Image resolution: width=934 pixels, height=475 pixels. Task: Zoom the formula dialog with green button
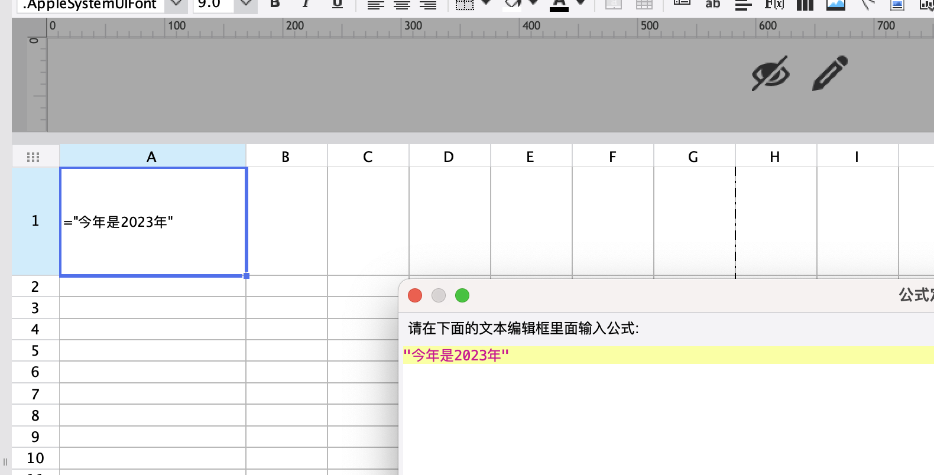(x=462, y=295)
